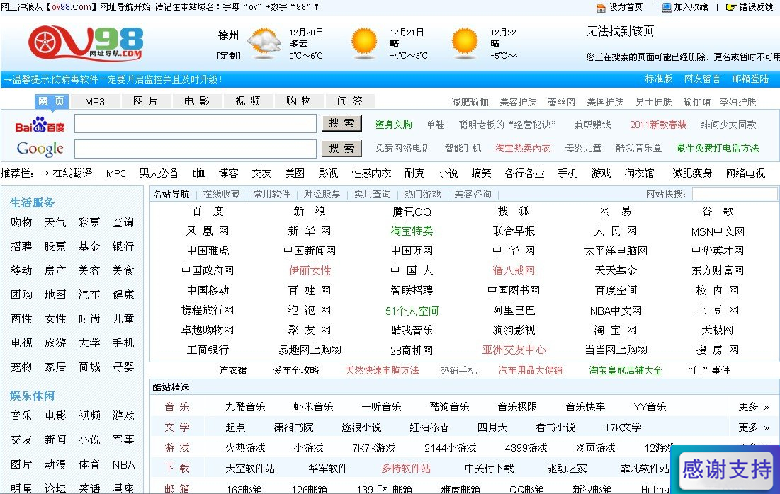Open the 名站导航 tab
Viewport: 780px width, 494px height.
171,194
